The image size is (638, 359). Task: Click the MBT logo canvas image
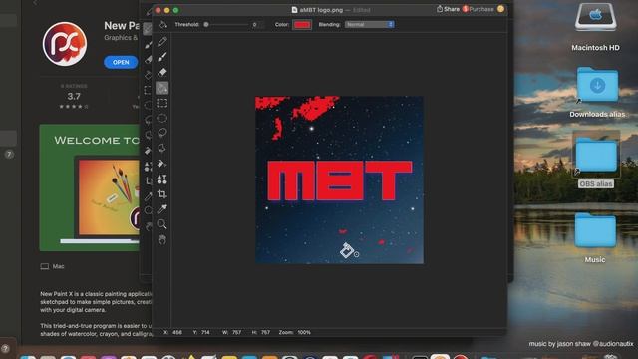click(x=339, y=179)
